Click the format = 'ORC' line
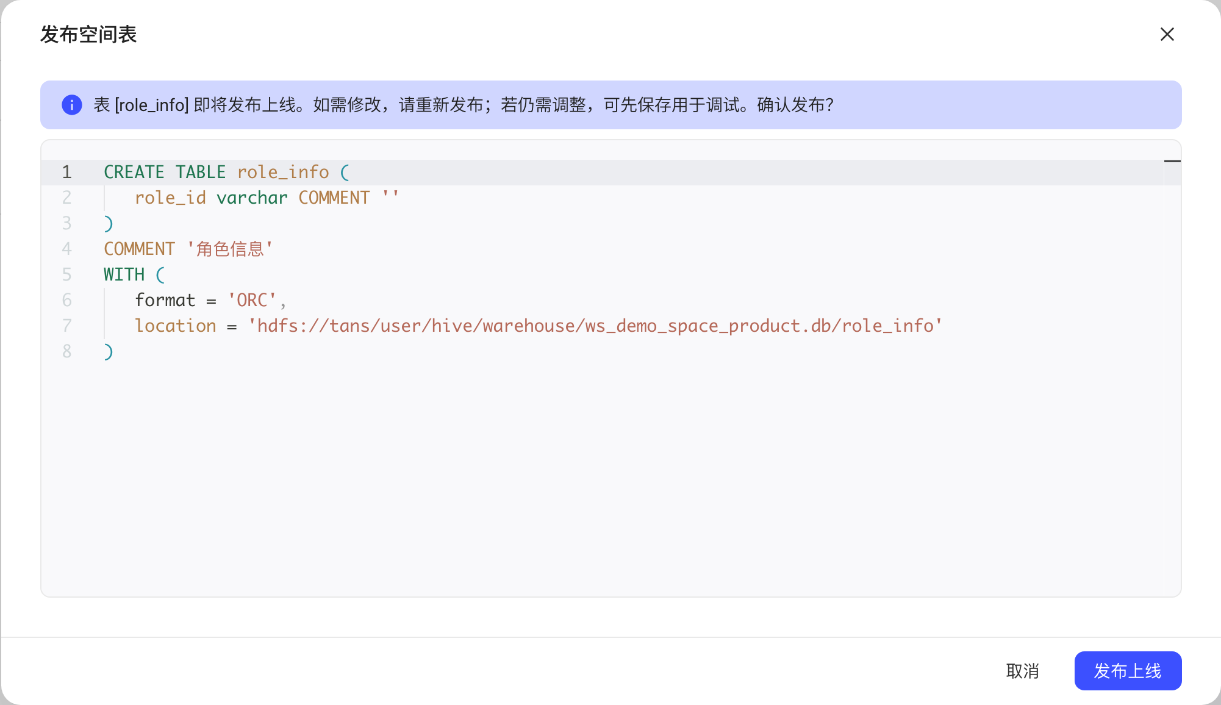Viewport: 1221px width, 705px height. (210, 301)
